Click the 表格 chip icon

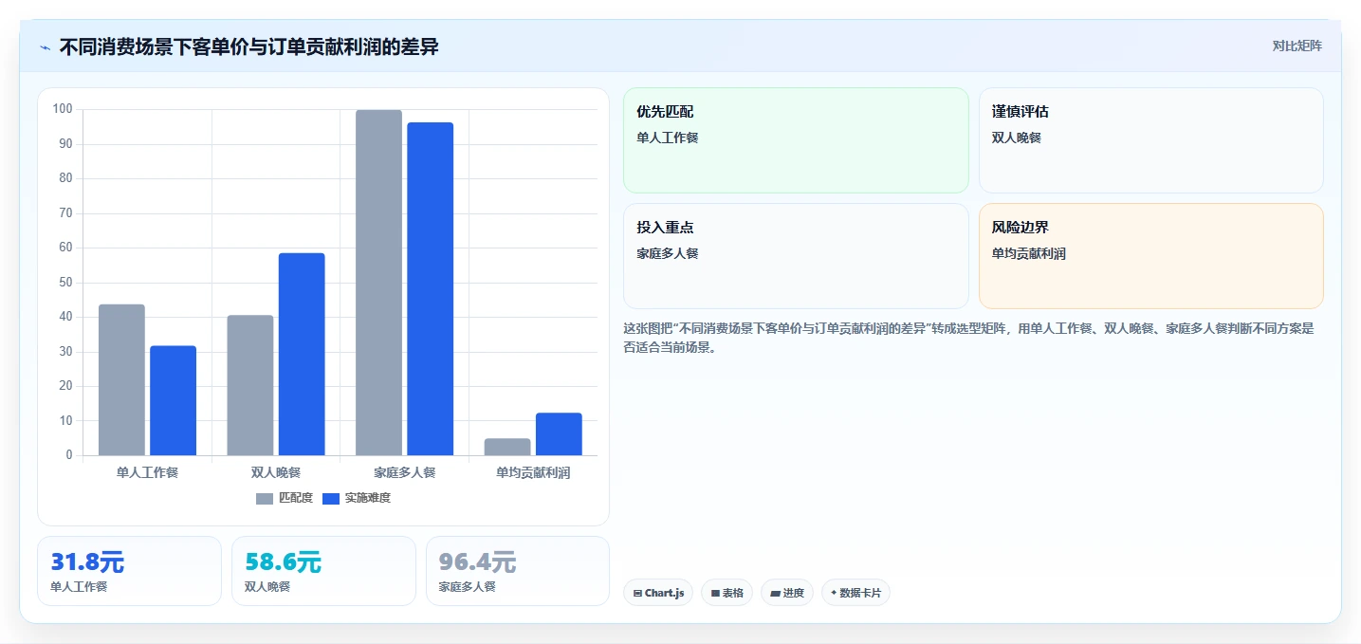[715, 594]
